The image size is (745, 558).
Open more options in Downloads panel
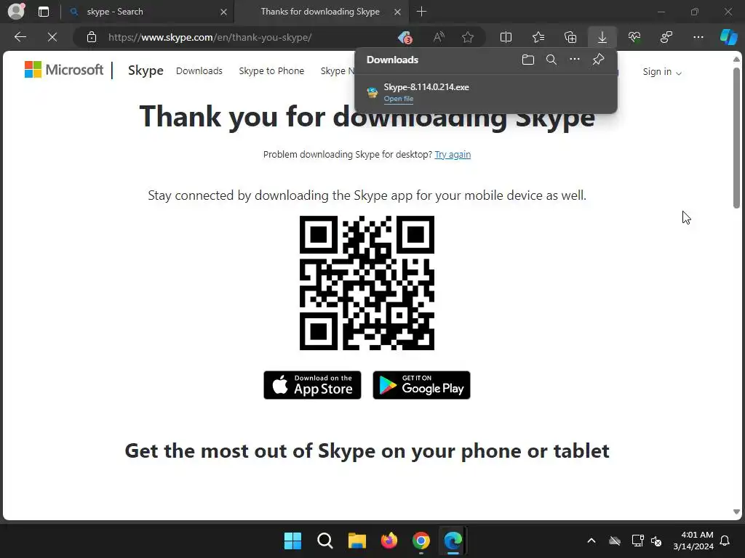coord(575,60)
